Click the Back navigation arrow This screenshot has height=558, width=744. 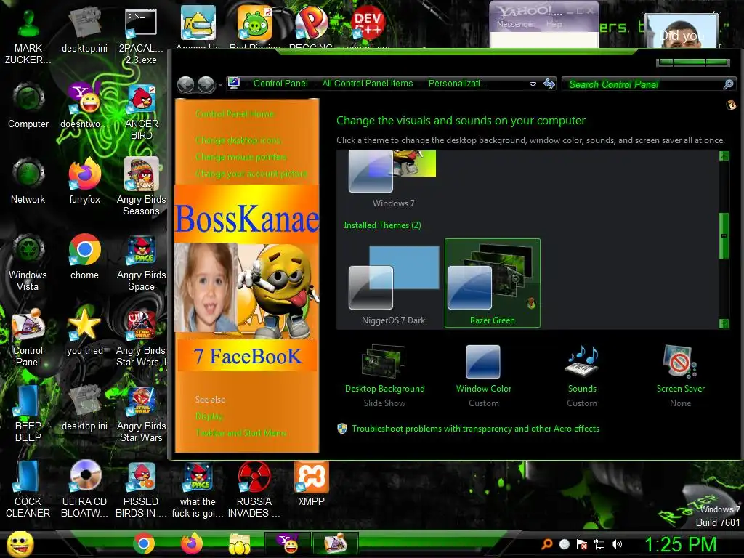[185, 84]
